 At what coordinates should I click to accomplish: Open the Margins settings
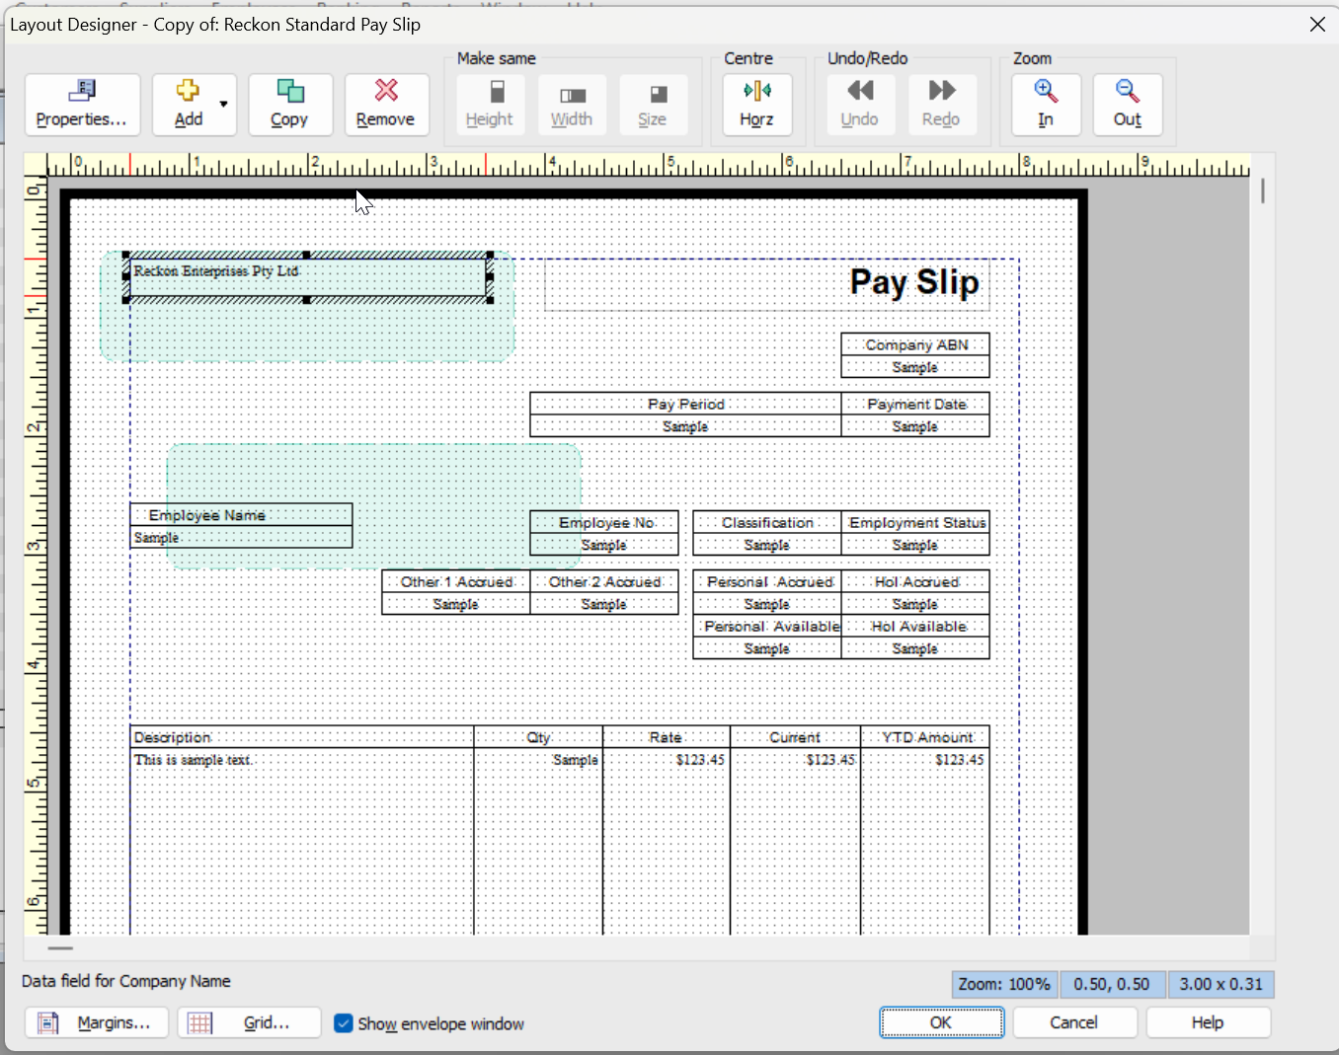click(x=97, y=1022)
